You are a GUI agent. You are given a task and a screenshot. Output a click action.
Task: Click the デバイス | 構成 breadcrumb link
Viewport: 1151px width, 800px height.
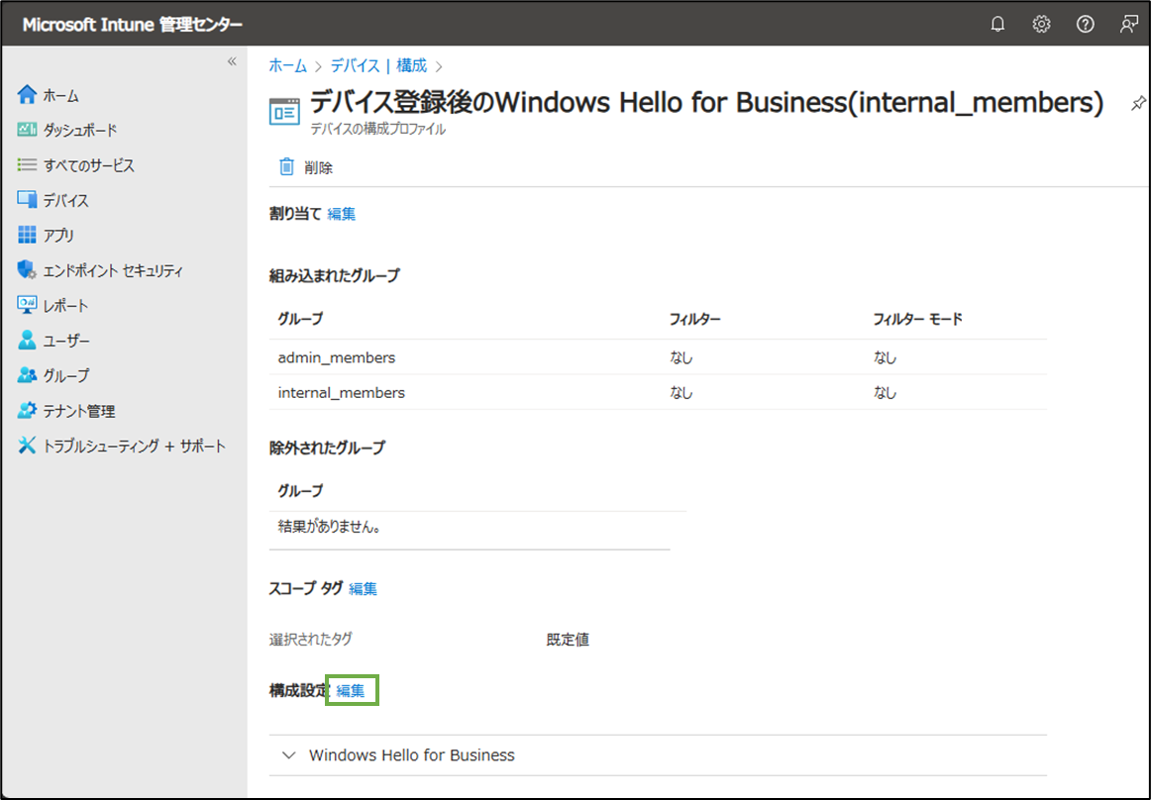point(378,66)
